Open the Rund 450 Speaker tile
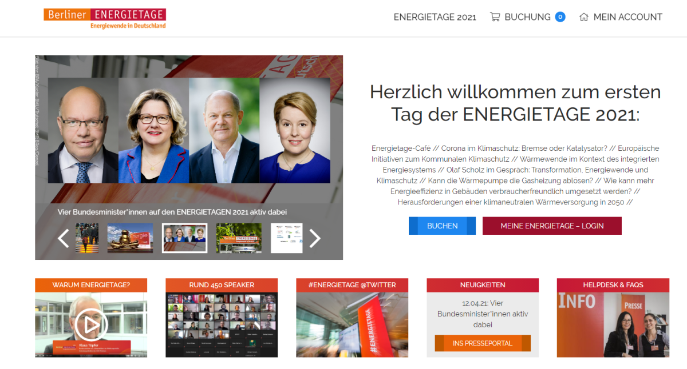The image size is (687, 369). [x=222, y=318]
